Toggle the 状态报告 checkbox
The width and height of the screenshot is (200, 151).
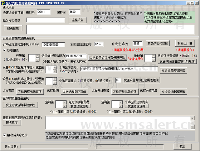tap(4, 50)
